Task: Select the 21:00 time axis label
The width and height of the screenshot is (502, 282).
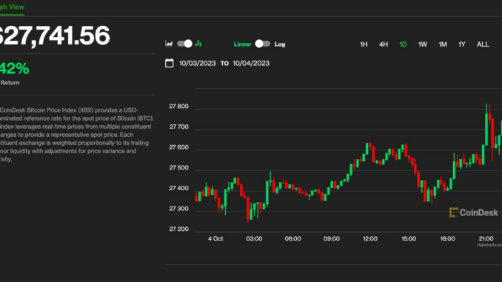Action: click(x=486, y=239)
